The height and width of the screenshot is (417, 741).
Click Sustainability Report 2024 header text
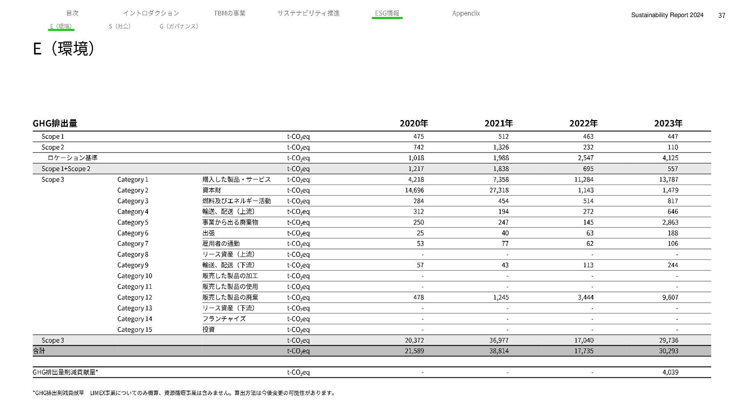pyautogui.click(x=667, y=15)
